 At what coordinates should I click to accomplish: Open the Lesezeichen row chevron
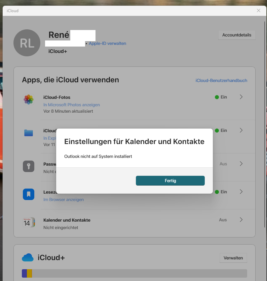(241, 192)
